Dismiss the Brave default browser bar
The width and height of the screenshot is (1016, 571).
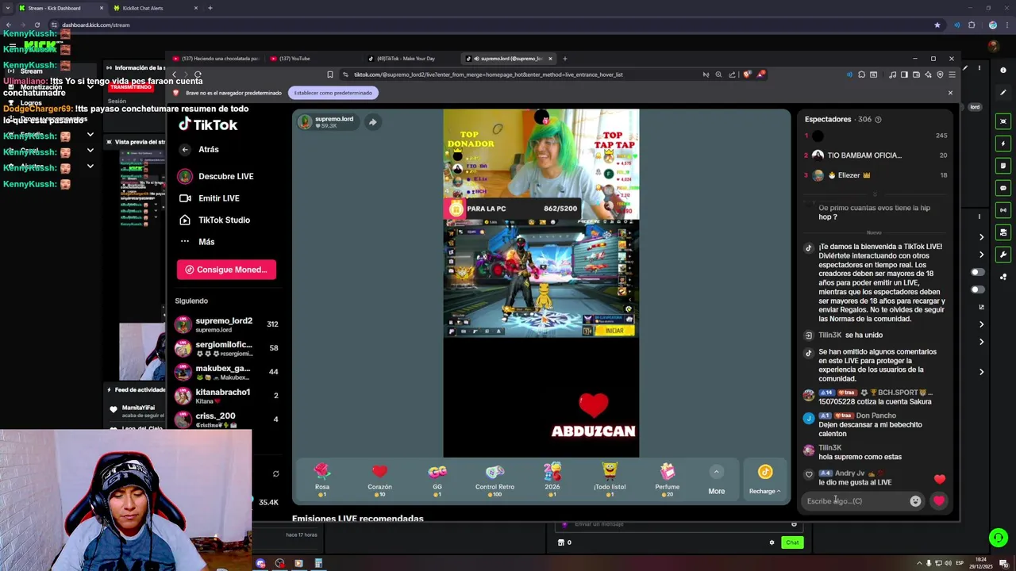point(950,93)
